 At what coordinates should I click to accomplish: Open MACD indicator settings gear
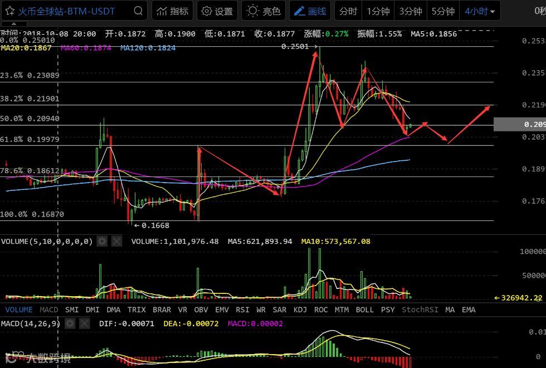[70, 323]
